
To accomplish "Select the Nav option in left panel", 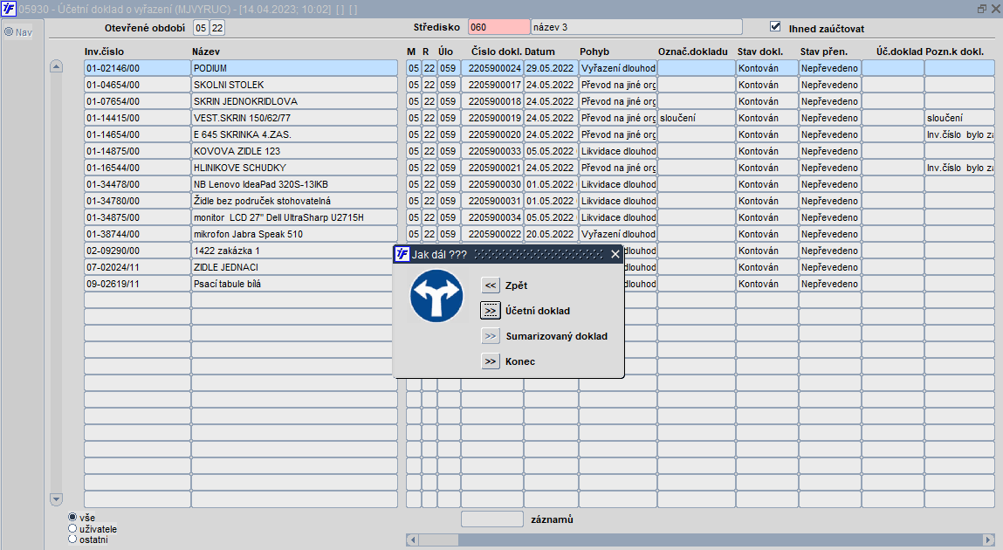I will pyautogui.click(x=18, y=32).
